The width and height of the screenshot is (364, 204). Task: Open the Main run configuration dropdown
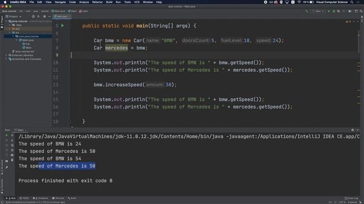tap(320, 11)
